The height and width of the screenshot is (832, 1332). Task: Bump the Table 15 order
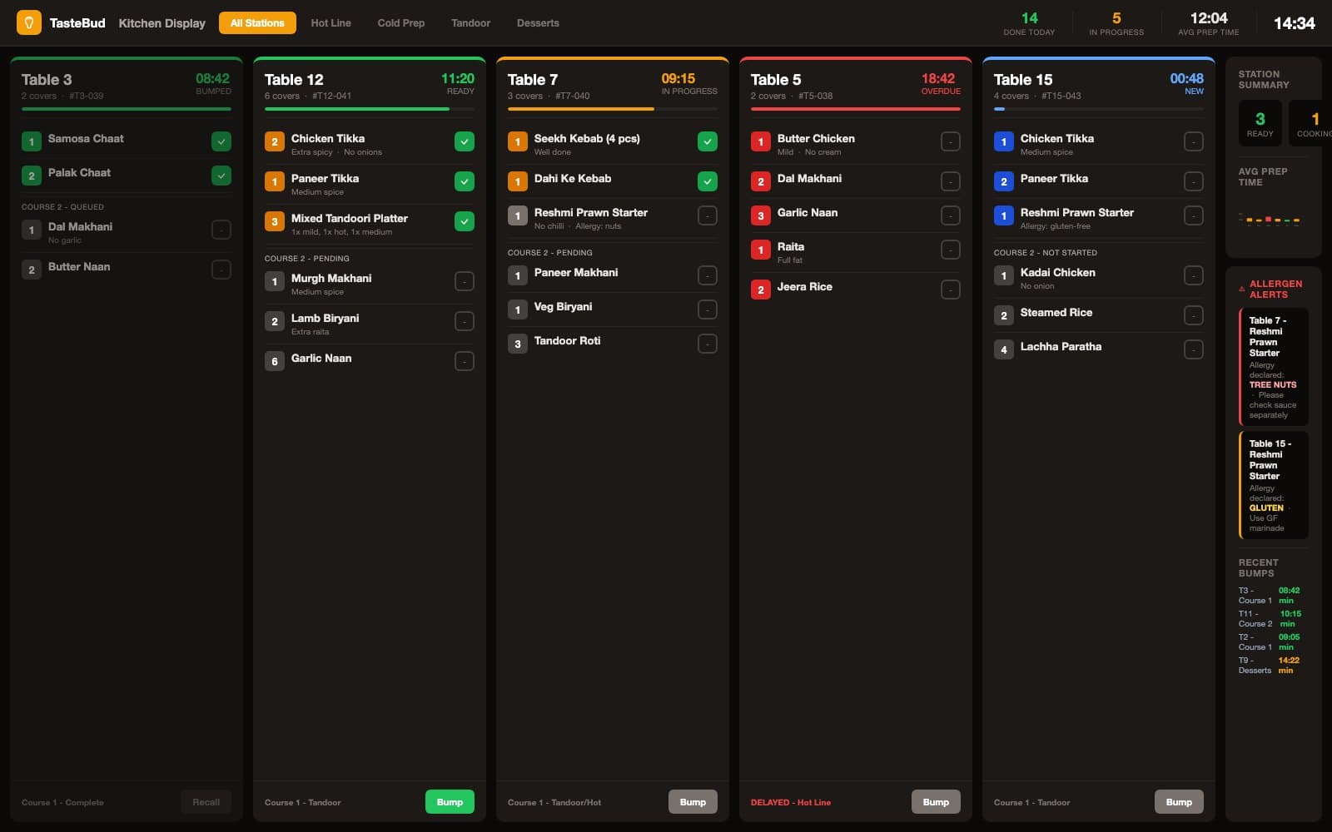coord(1179,802)
